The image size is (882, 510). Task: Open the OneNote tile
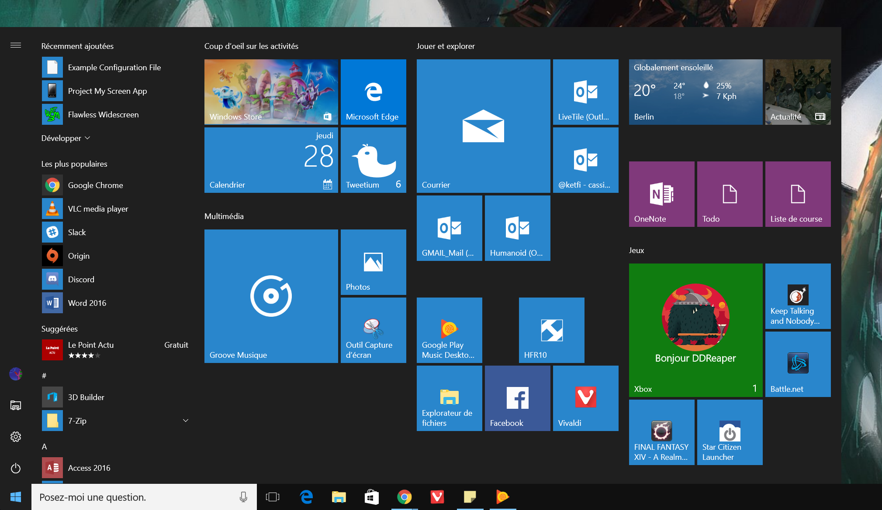click(662, 194)
